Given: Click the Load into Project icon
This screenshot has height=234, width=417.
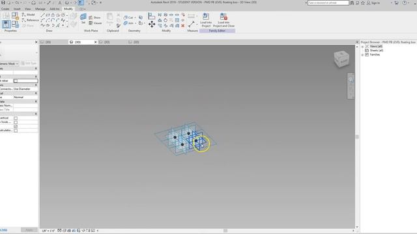Looking at the screenshot, I should coord(206,16).
